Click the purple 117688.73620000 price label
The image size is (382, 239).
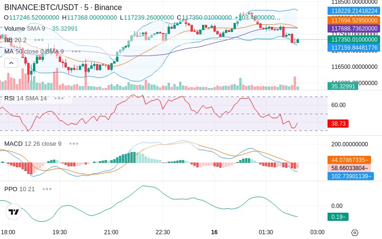354,29
